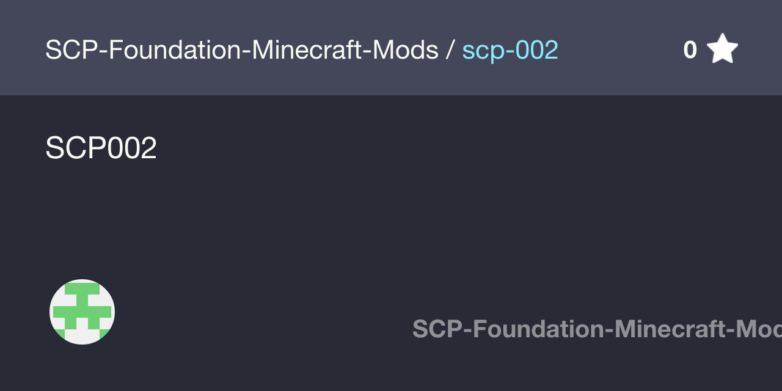Click the organization avatar above SCP002 text
Image resolution: width=782 pixels, height=391 pixels.
[82, 312]
